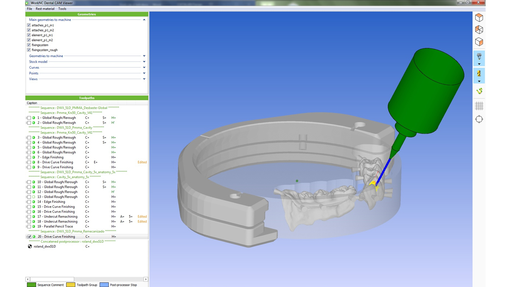Viewport: 510px width, 287px height.
Task: Uncheck the attaches_p1_m1 geometry checkbox
Action: pos(29,25)
